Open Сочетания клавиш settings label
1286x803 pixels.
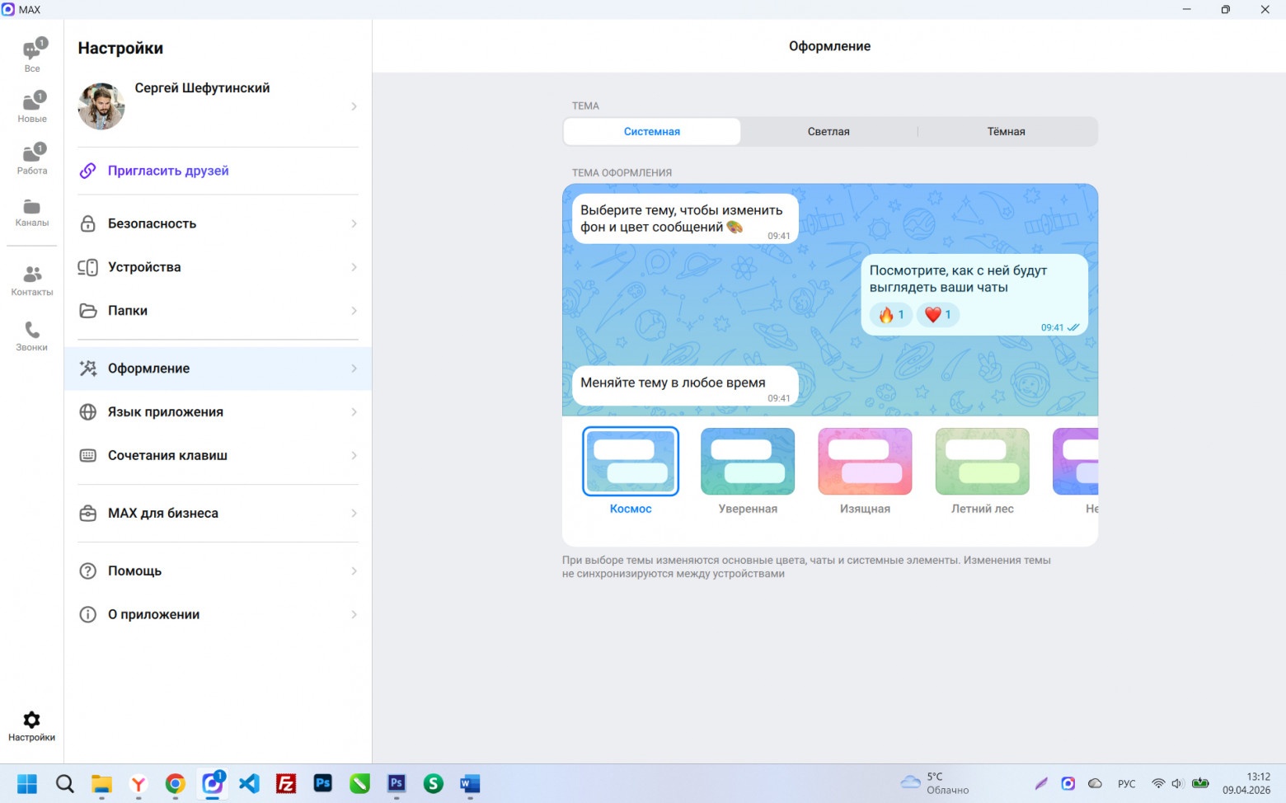(167, 455)
